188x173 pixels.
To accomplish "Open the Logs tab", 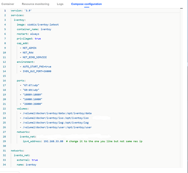I will [x=60, y=4].
